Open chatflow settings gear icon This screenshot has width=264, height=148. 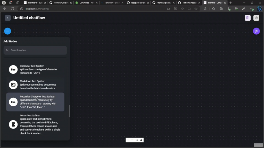pos(256,18)
